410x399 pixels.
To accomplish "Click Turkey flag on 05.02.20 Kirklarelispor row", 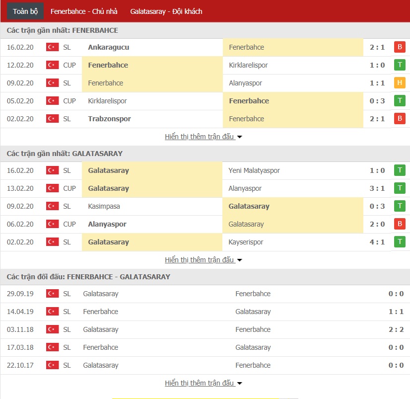I will click(52, 101).
